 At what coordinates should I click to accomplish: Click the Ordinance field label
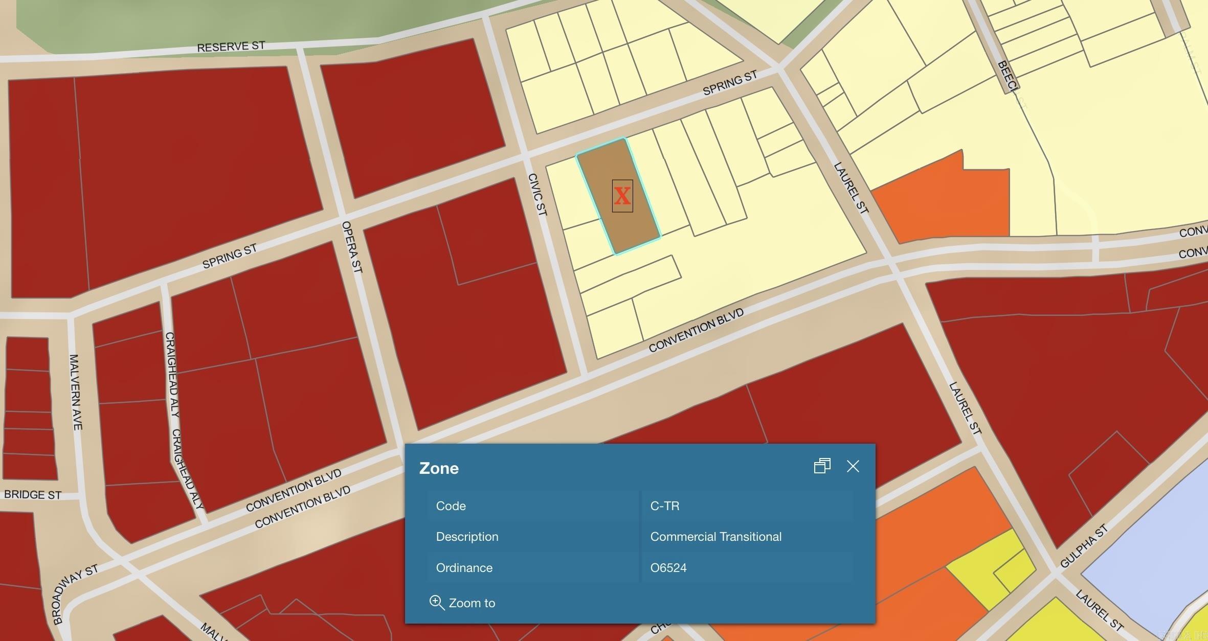click(464, 568)
